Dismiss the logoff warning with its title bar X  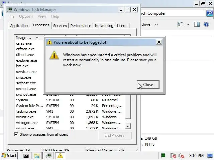click(159, 42)
